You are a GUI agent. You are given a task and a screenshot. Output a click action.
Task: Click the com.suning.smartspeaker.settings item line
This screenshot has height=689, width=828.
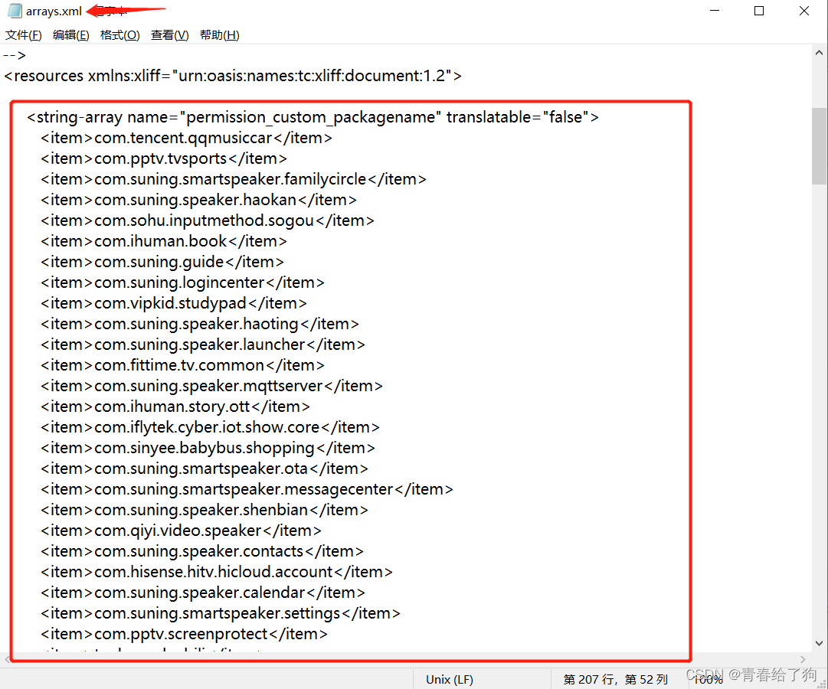[x=221, y=613]
